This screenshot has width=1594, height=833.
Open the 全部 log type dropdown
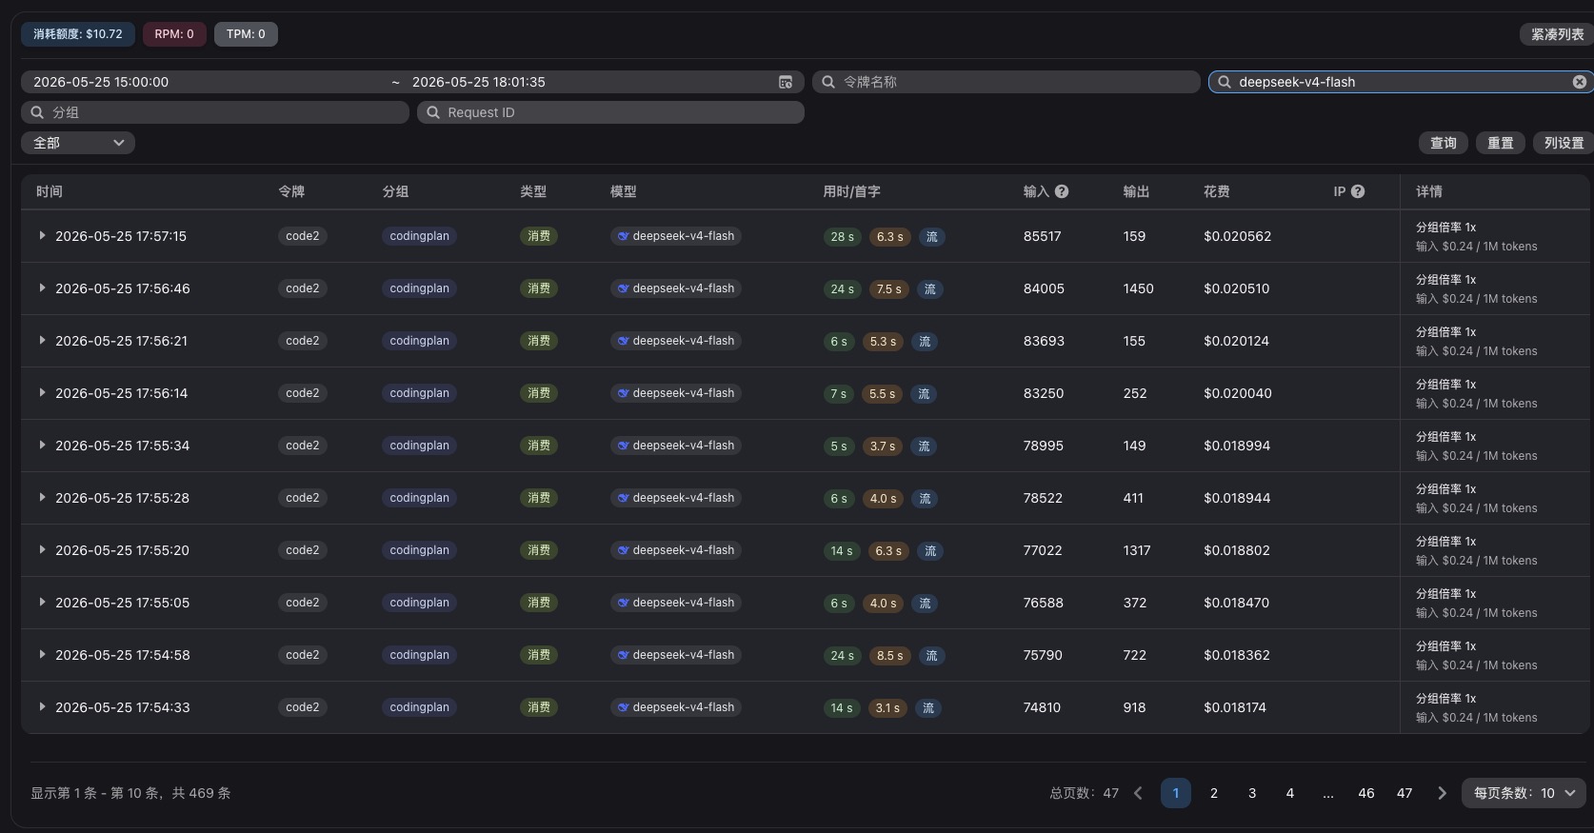[x=78, y=143]
